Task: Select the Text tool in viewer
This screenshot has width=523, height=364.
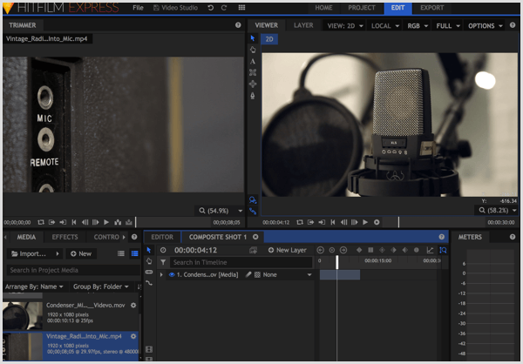Action: tap(253, 61)
